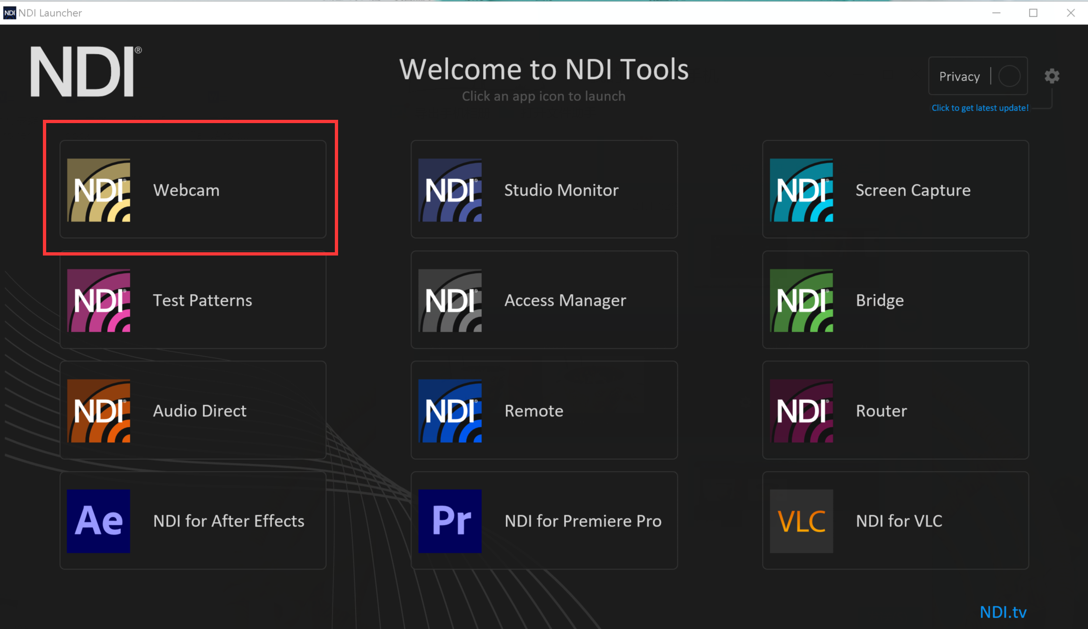Click the Premiere Pro Pr icon
The image size is (1088, 629).
450,521
